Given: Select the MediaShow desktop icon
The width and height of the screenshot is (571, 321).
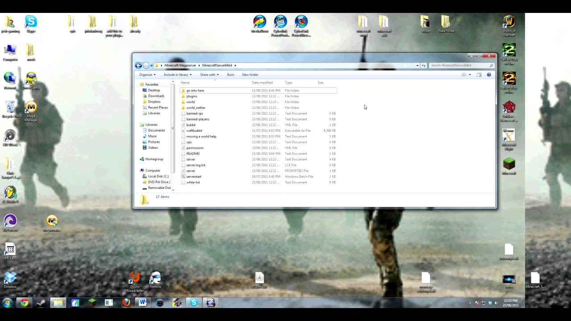Looking at the screenshot, I should 260,24.
